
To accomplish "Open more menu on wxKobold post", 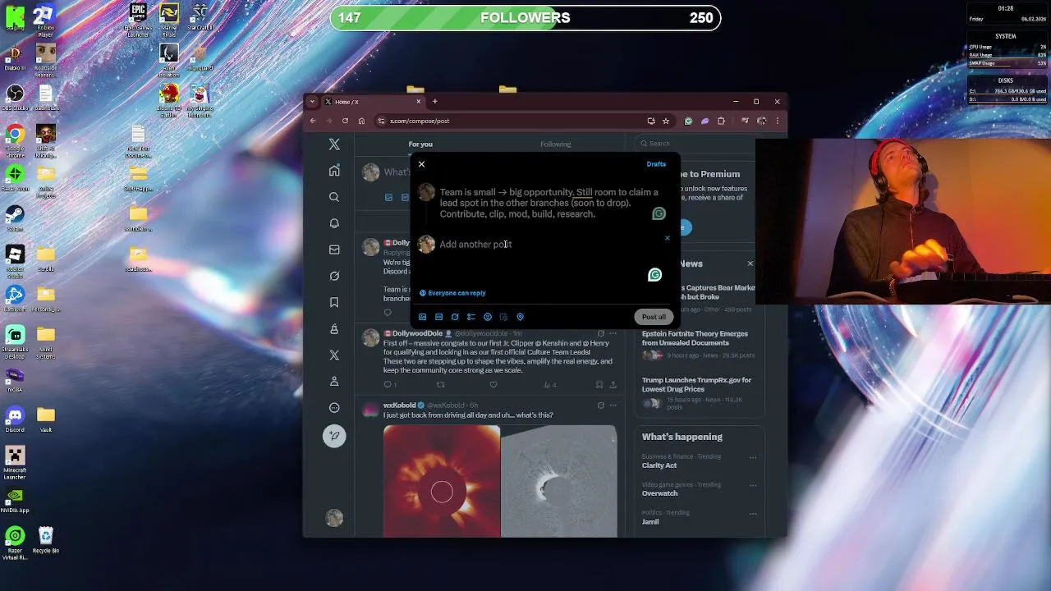I will point(613,405).
